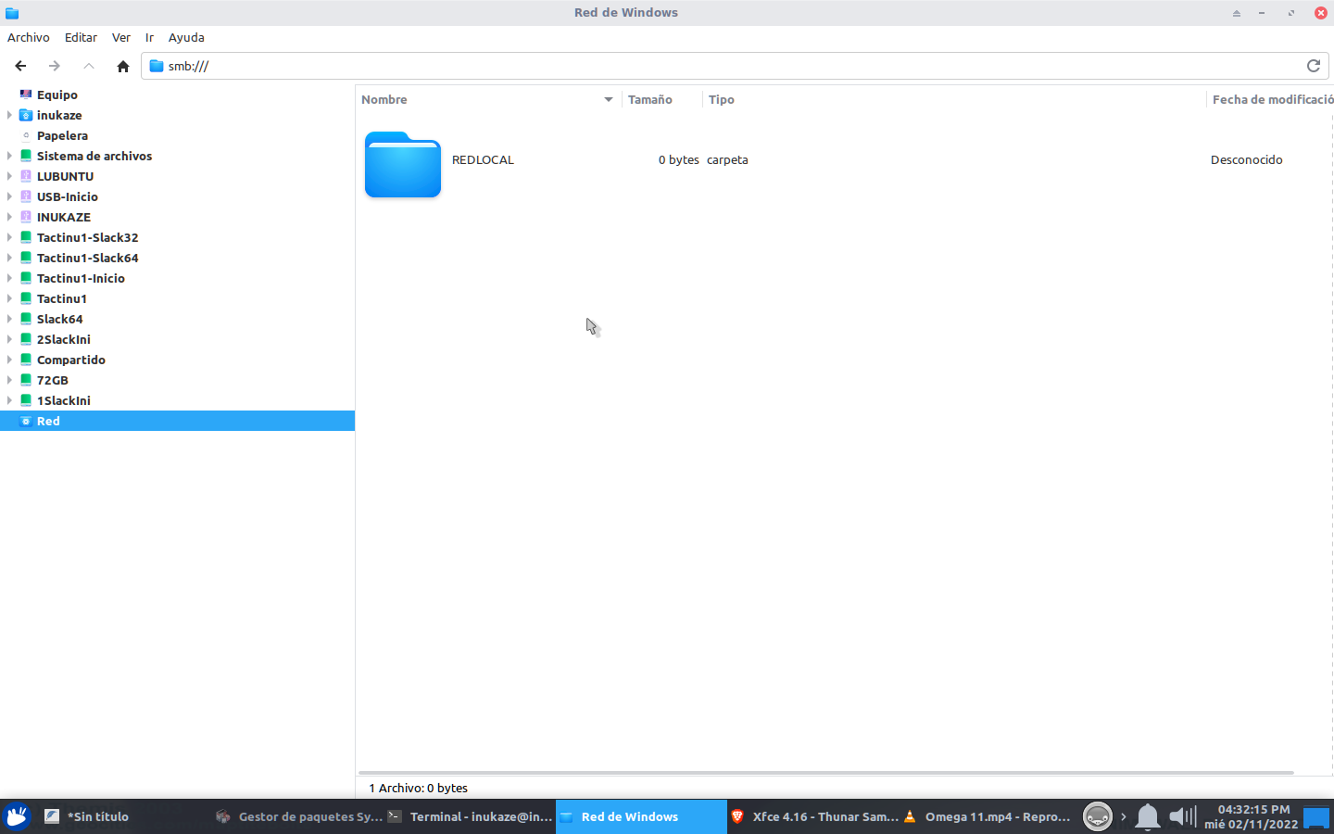1334x834 pixels.
Task: Sort by the Tipo column header
Action: click(x=954, y=99)
